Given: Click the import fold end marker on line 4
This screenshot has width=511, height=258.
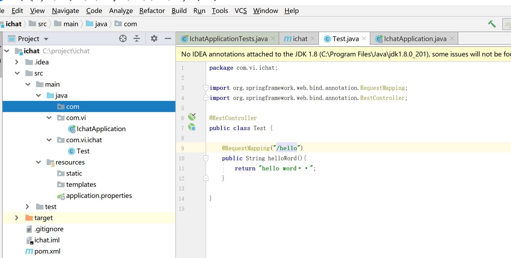Looking at the screenshot, I should (x=206, y=97).
